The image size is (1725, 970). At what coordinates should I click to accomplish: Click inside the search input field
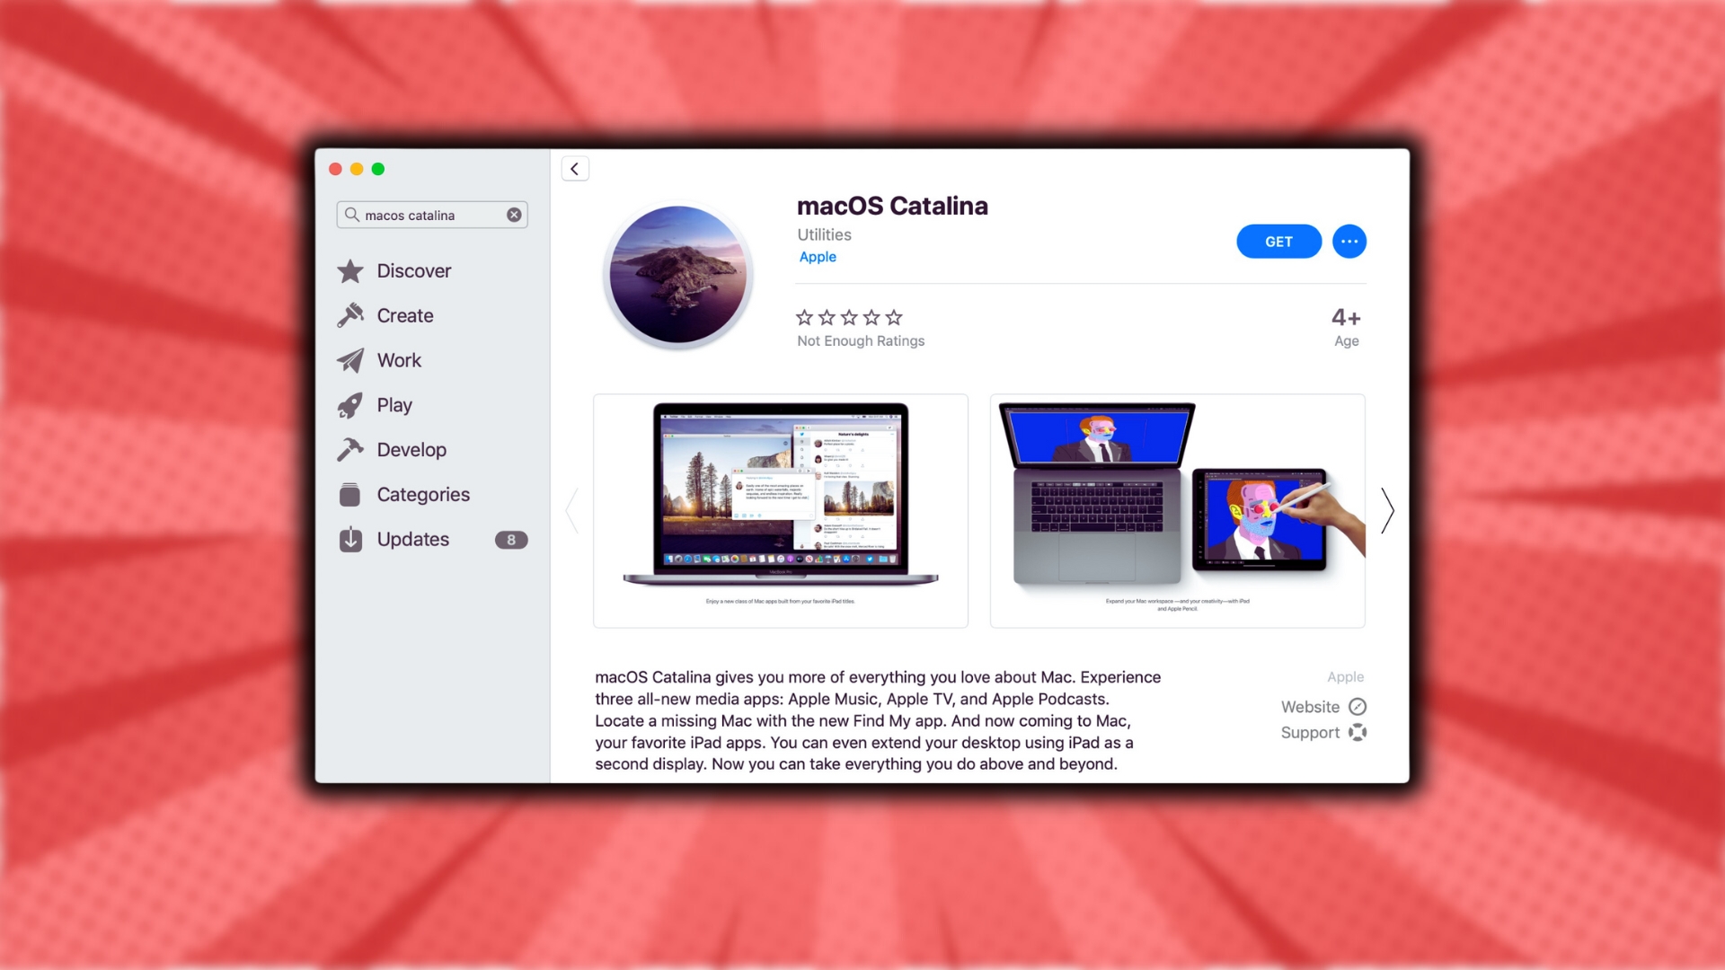coord(430,215)
